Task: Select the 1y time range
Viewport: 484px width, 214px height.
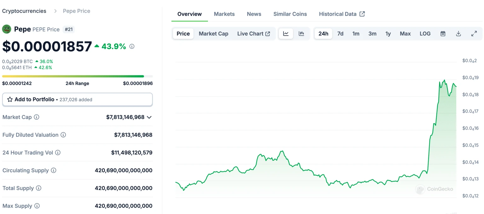Action: coord(388,34)
